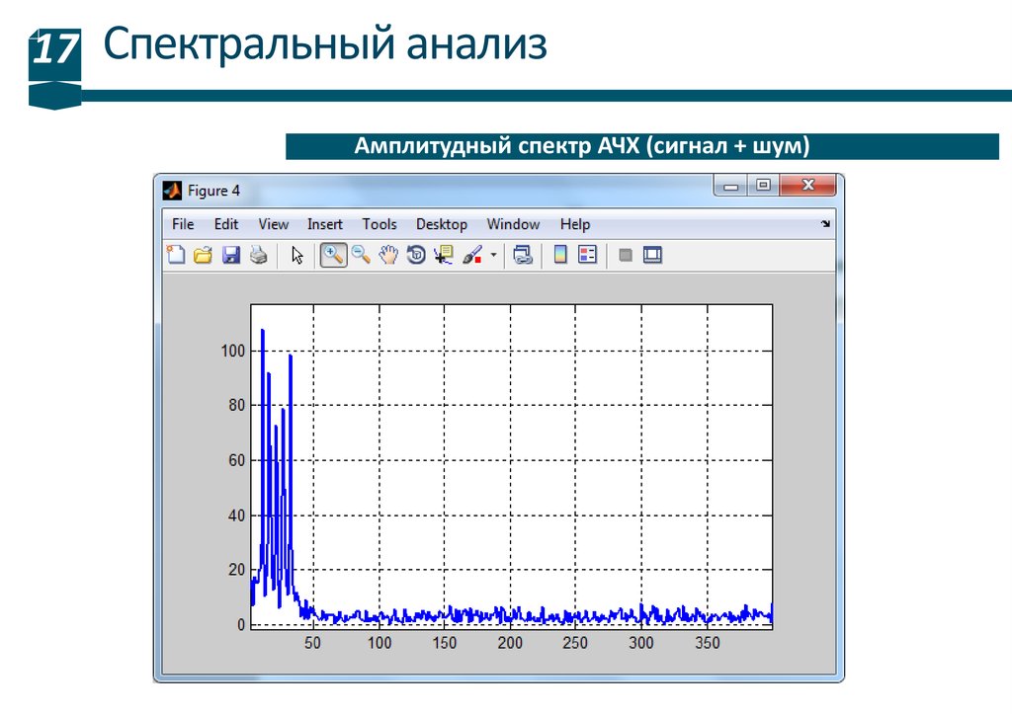Pick the Data Cursor tool
This screenshot has width=1012, height=714.
(444, 256)
